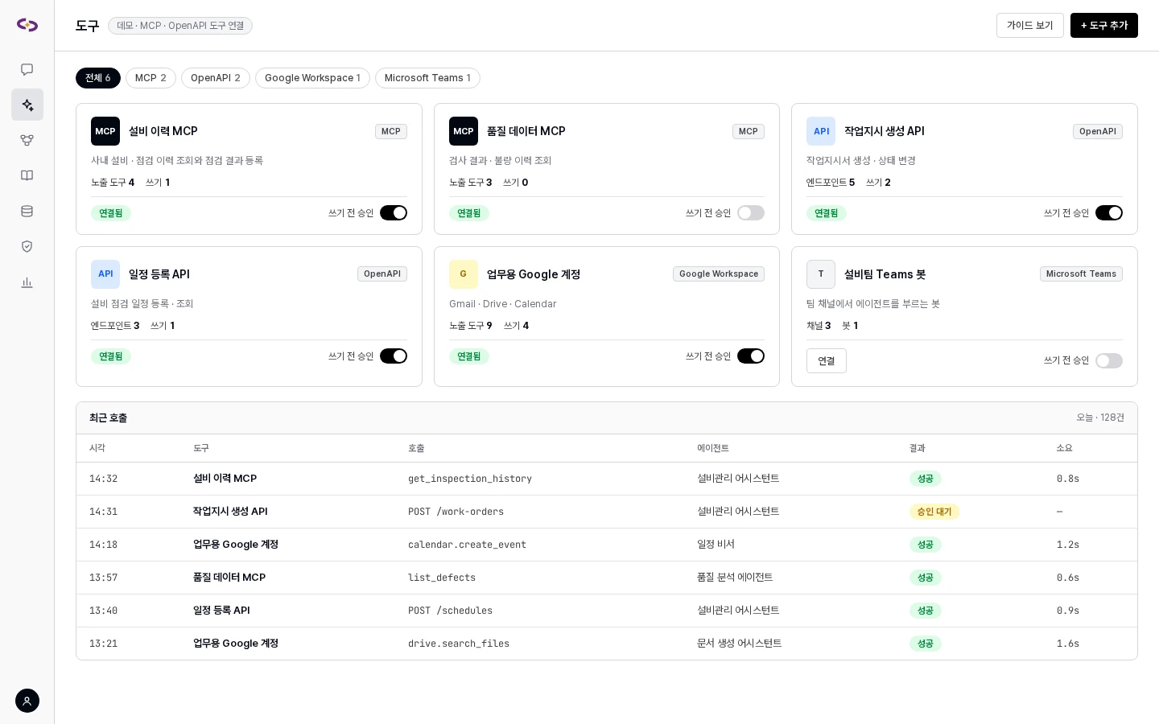The image size is (1159, 724).
Task: Click calendar.create_event call entry
Action: [467, 545]
